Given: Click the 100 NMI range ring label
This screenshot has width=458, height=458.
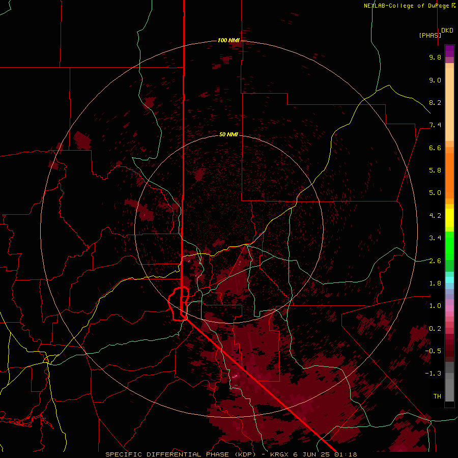Looking at the screenshot, I should tap(228, 40).
